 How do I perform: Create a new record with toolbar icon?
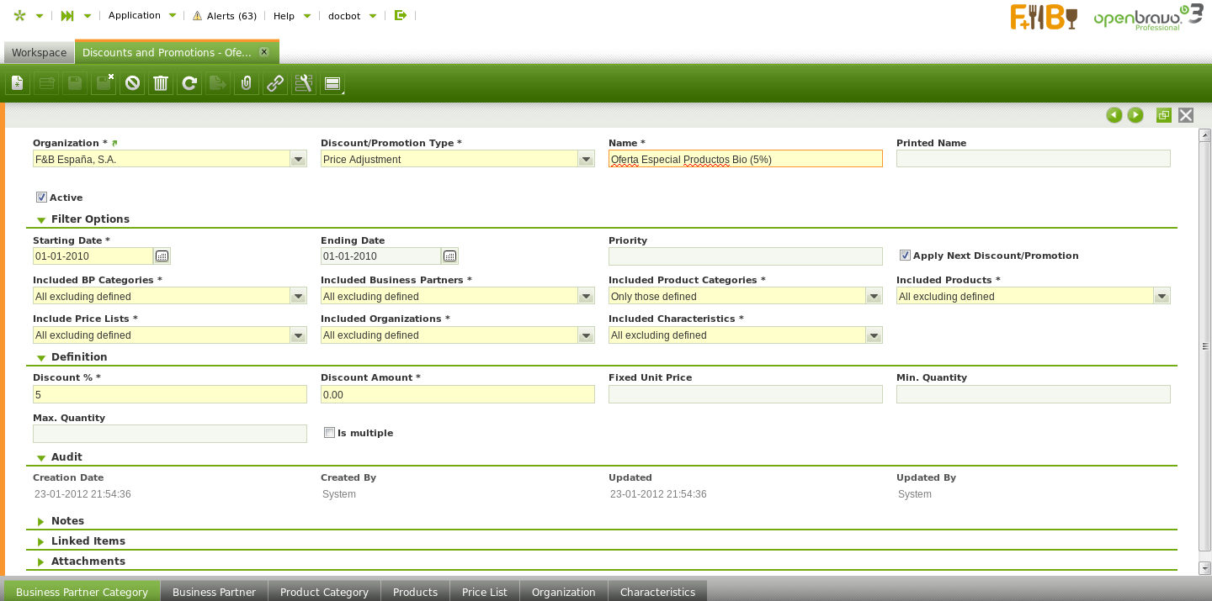coord(18,83)
